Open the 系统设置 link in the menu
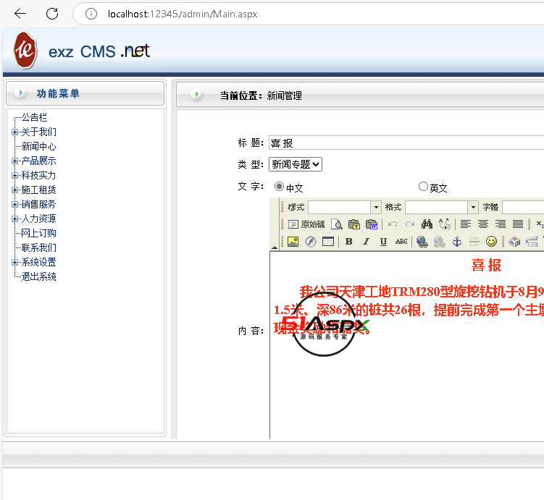This screenshot has width=544, height=500. pyautogui.click(x=38, y=262)
